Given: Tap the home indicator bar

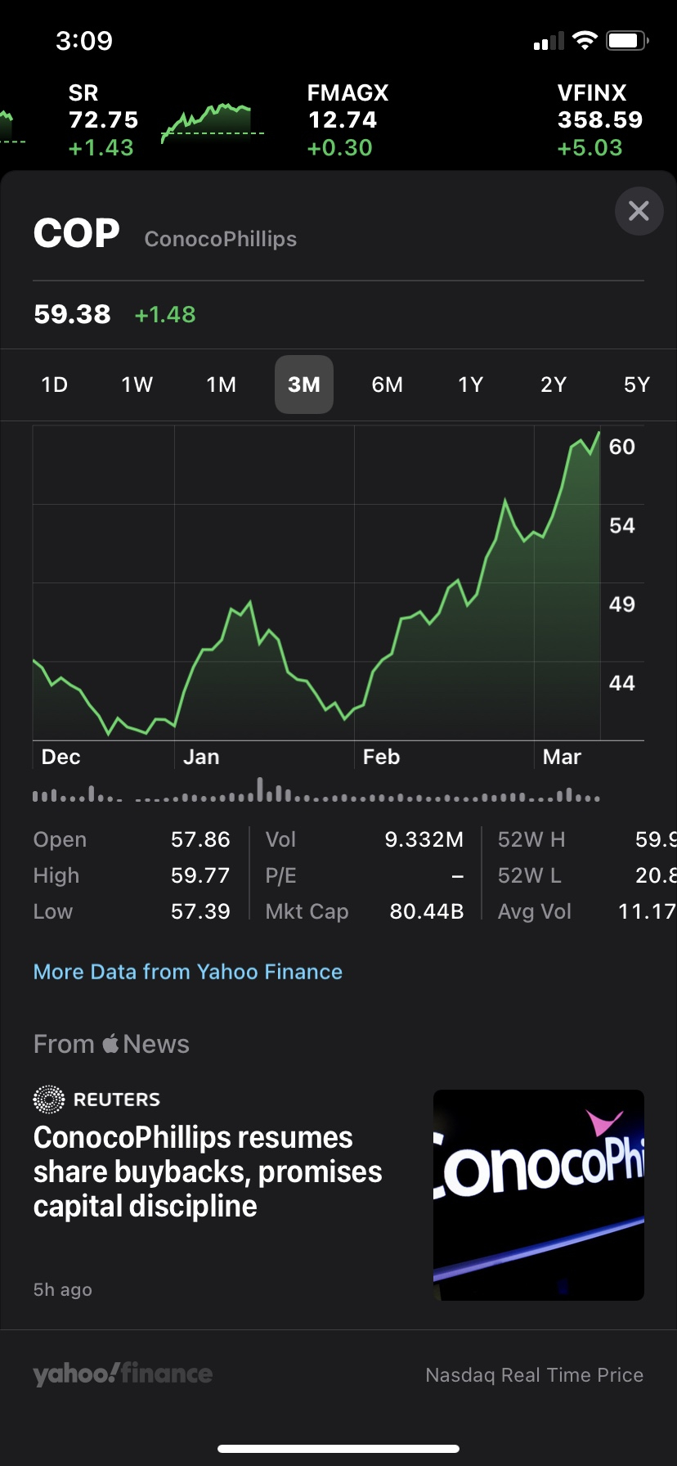Looking at the screenshot, I should tap(338, 1449).
